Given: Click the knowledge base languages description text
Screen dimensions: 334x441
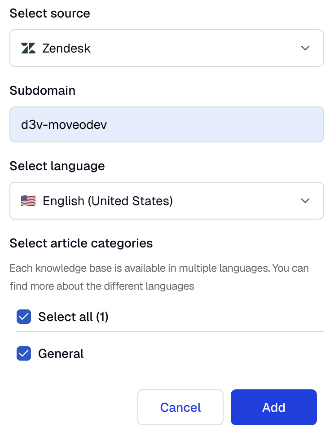Looking at the screenshot, I should click(x=159, y=277).
